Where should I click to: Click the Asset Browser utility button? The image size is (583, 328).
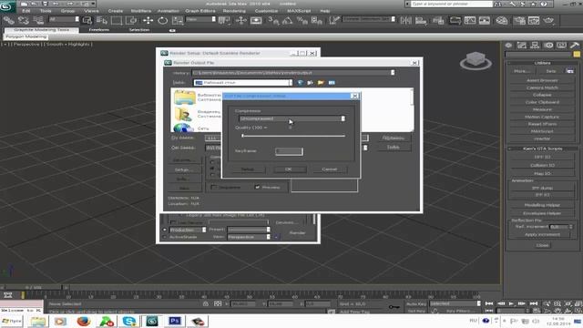(542, 80)
